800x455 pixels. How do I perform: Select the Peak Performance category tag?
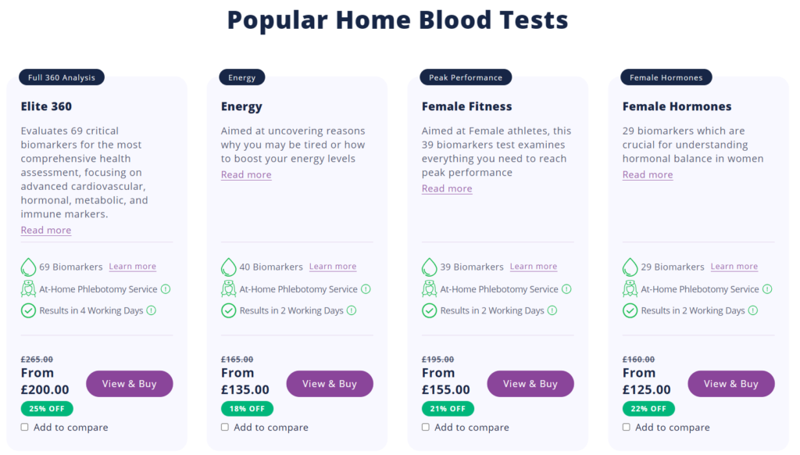tap(466, 77)
